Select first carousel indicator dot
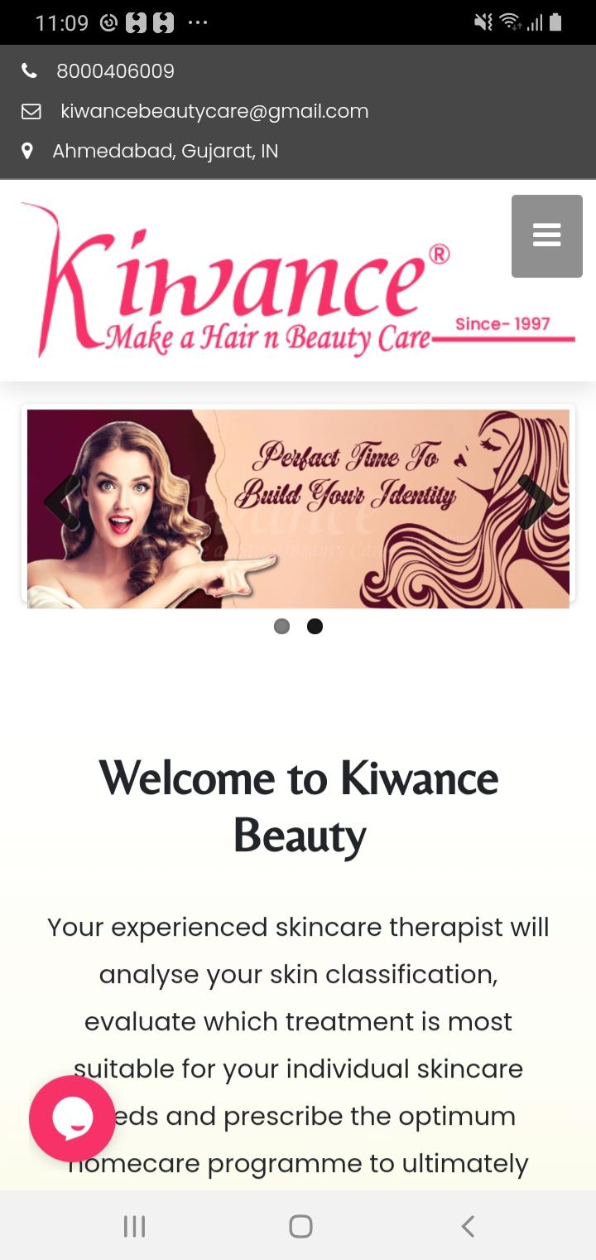 coord(281,627)
